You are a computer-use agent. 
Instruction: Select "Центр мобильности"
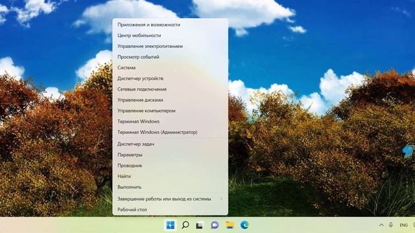(170, 36)
